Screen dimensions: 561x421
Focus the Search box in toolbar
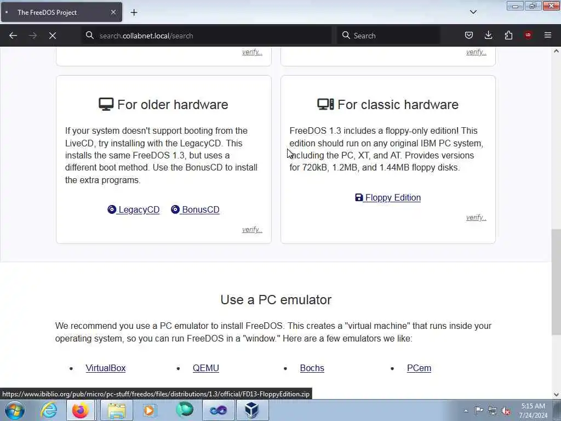pyautogui.click(x=388, y=36)
